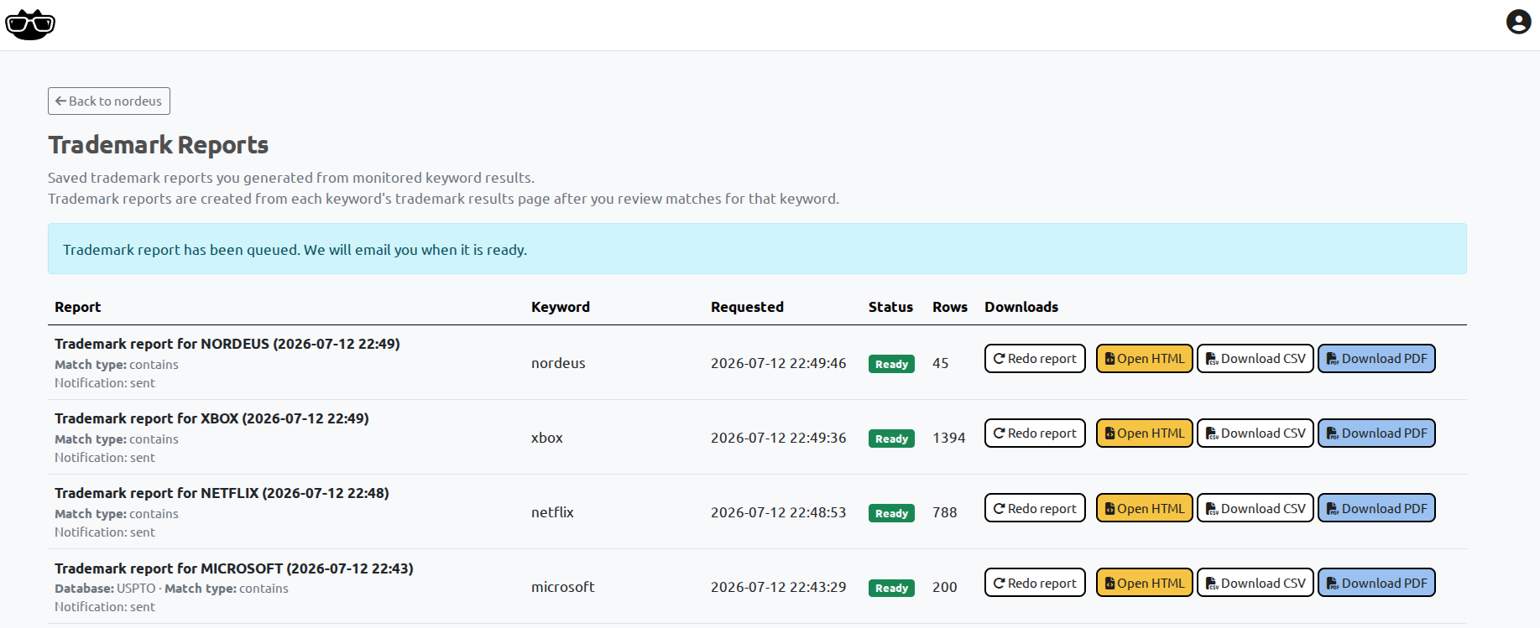This screenshot has width=1540, height=628.
Task: Click the Ready status badge for xbox
Action: coord(891,439)
